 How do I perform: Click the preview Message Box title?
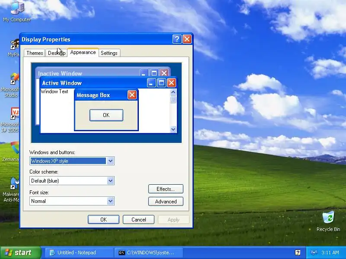[93, 95]
